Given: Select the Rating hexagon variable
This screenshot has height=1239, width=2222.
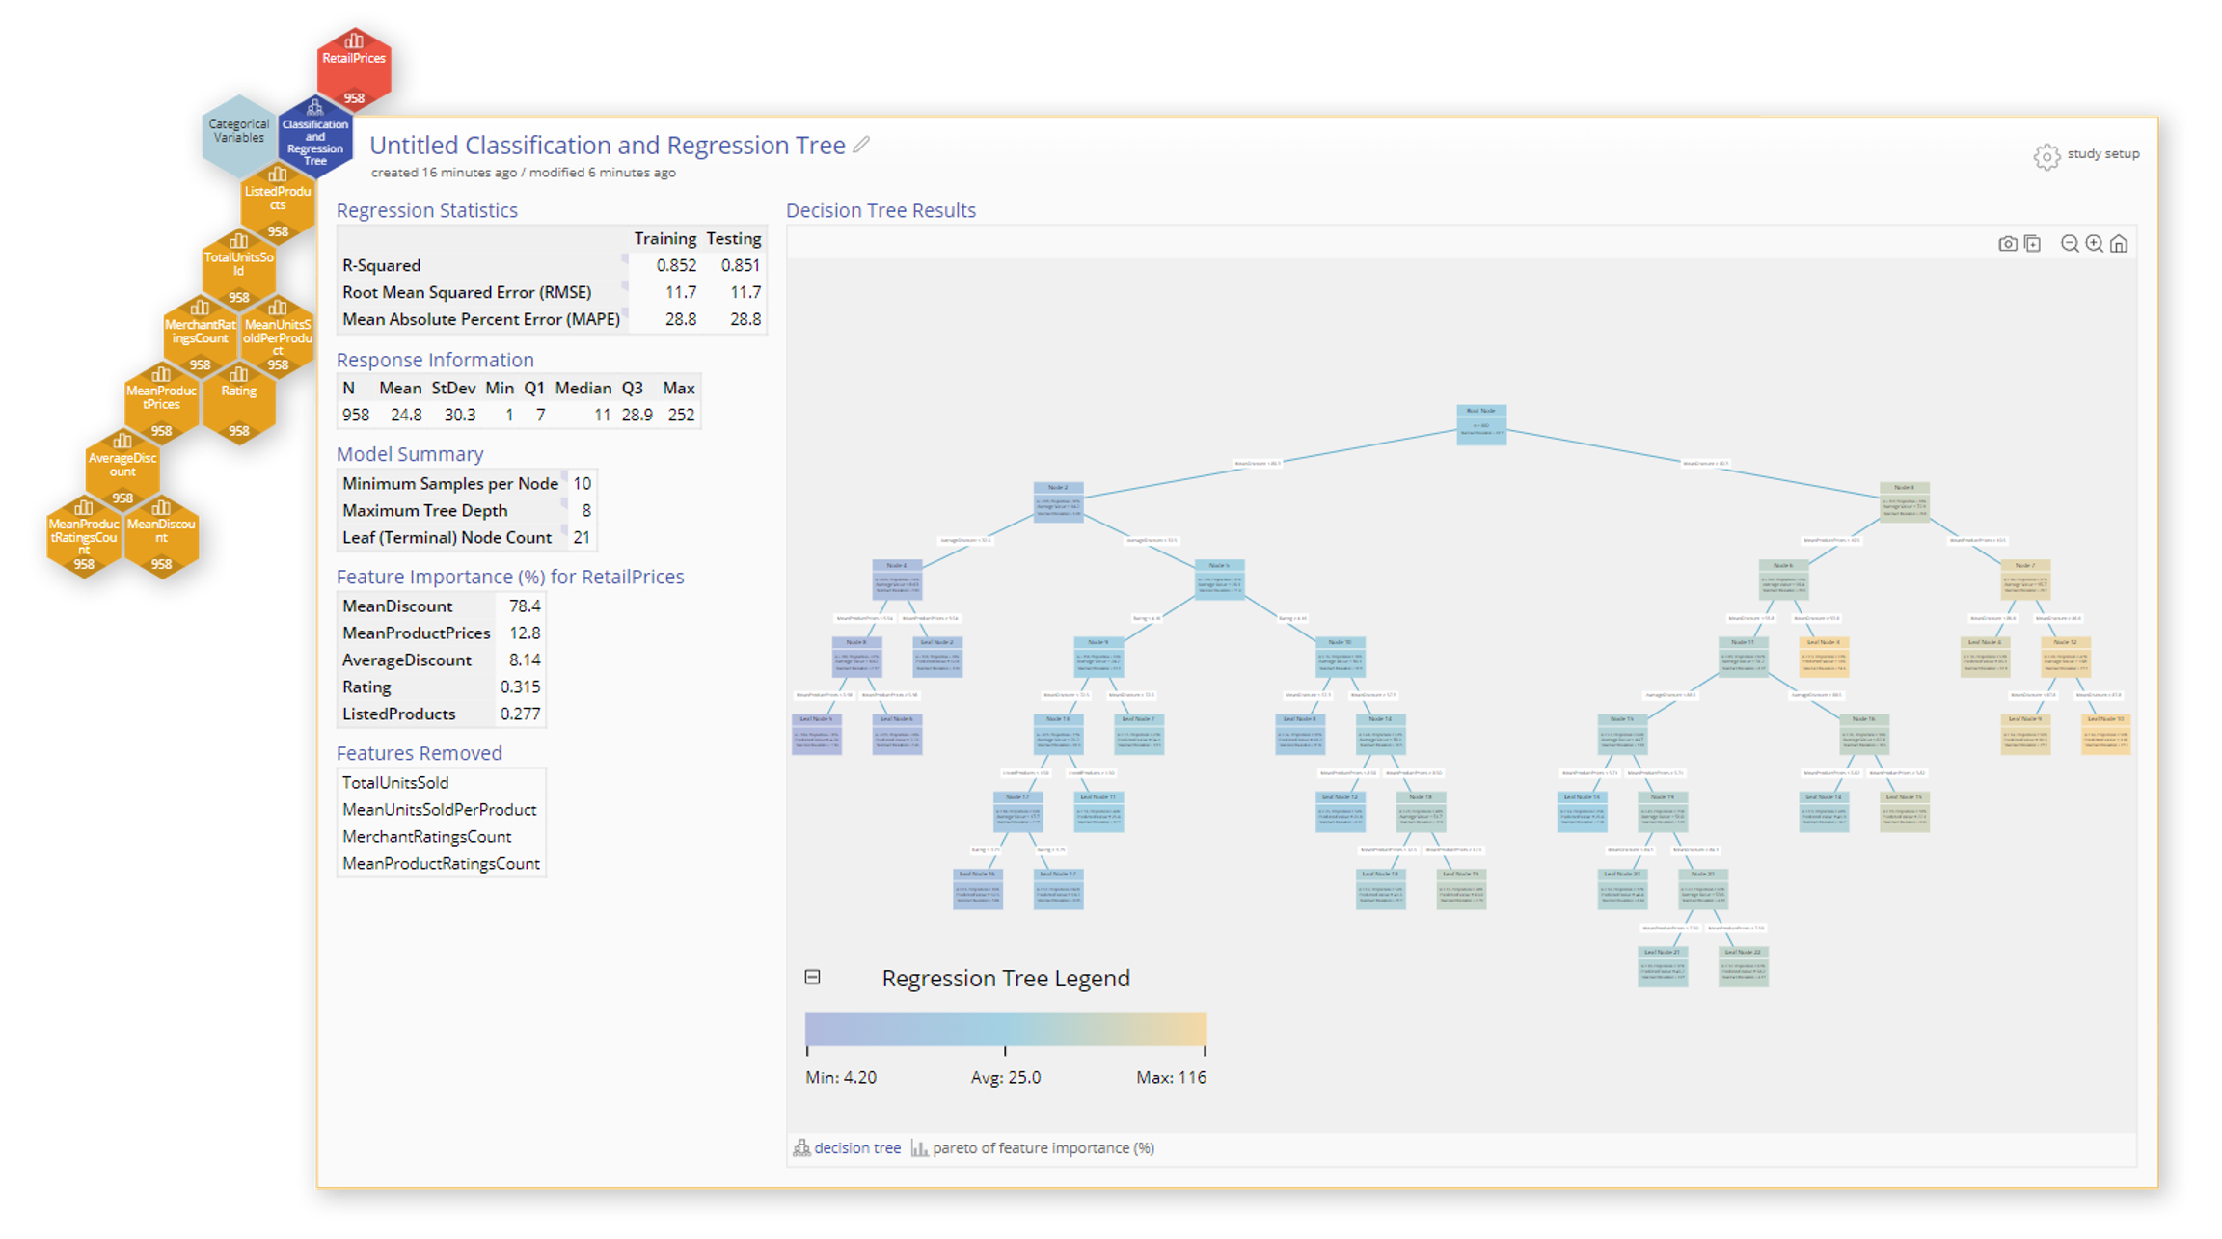Looking at the screenshot, I should pyautogui.click(x=238, y=398).
